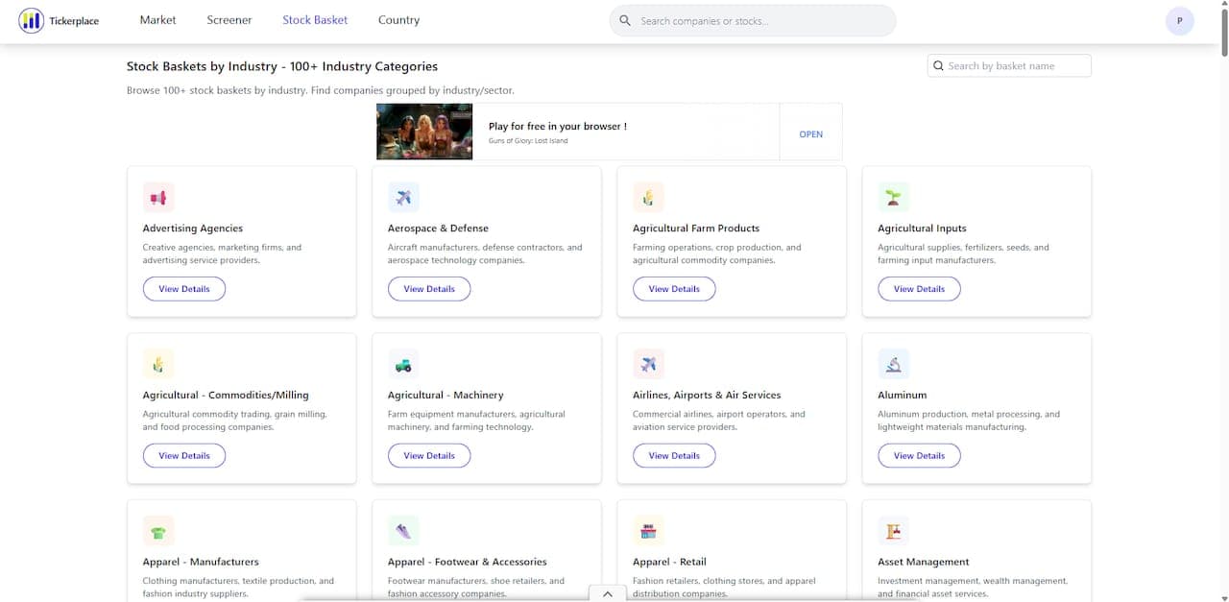Image resolution: width=1229 pixels, height=602 pixels.
Task: Click the Aerospace & Defense card title
Action: point(438,229)
